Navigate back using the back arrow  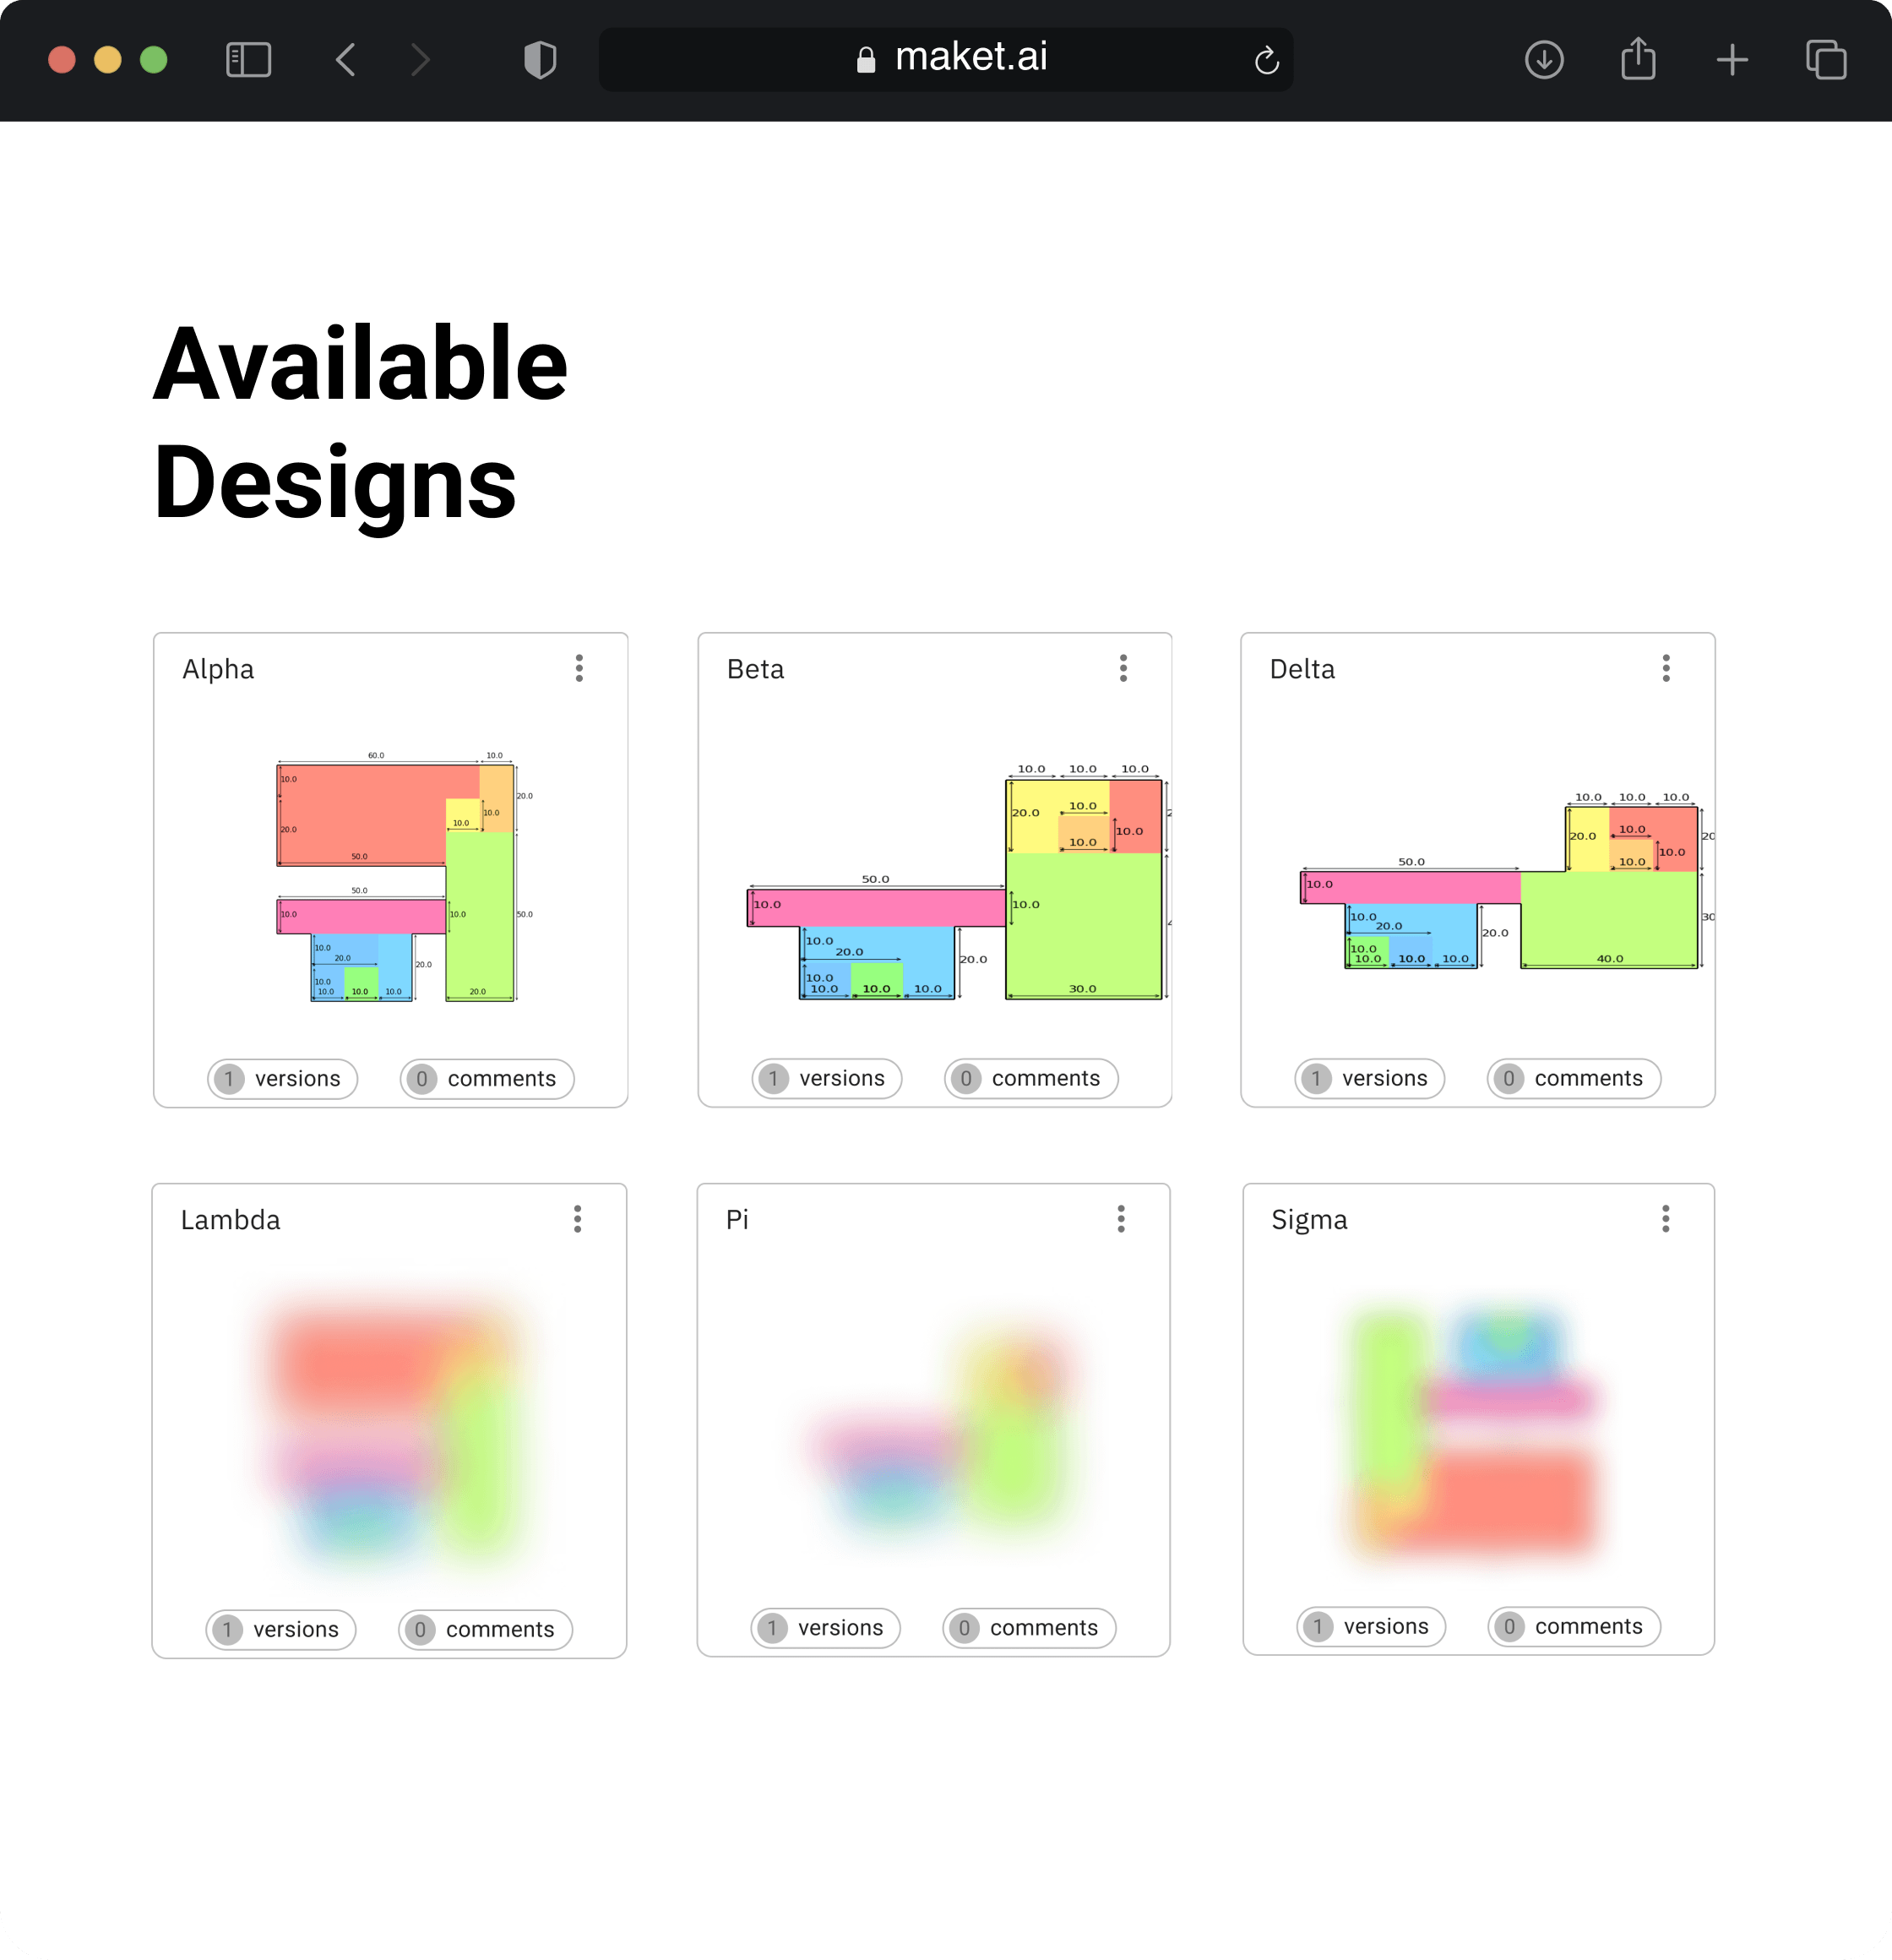click(345, 60)
